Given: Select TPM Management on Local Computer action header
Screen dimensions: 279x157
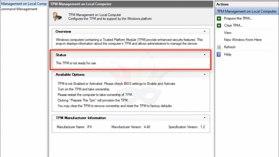Looking at the screenshot, I should click(x=247, y=11).
